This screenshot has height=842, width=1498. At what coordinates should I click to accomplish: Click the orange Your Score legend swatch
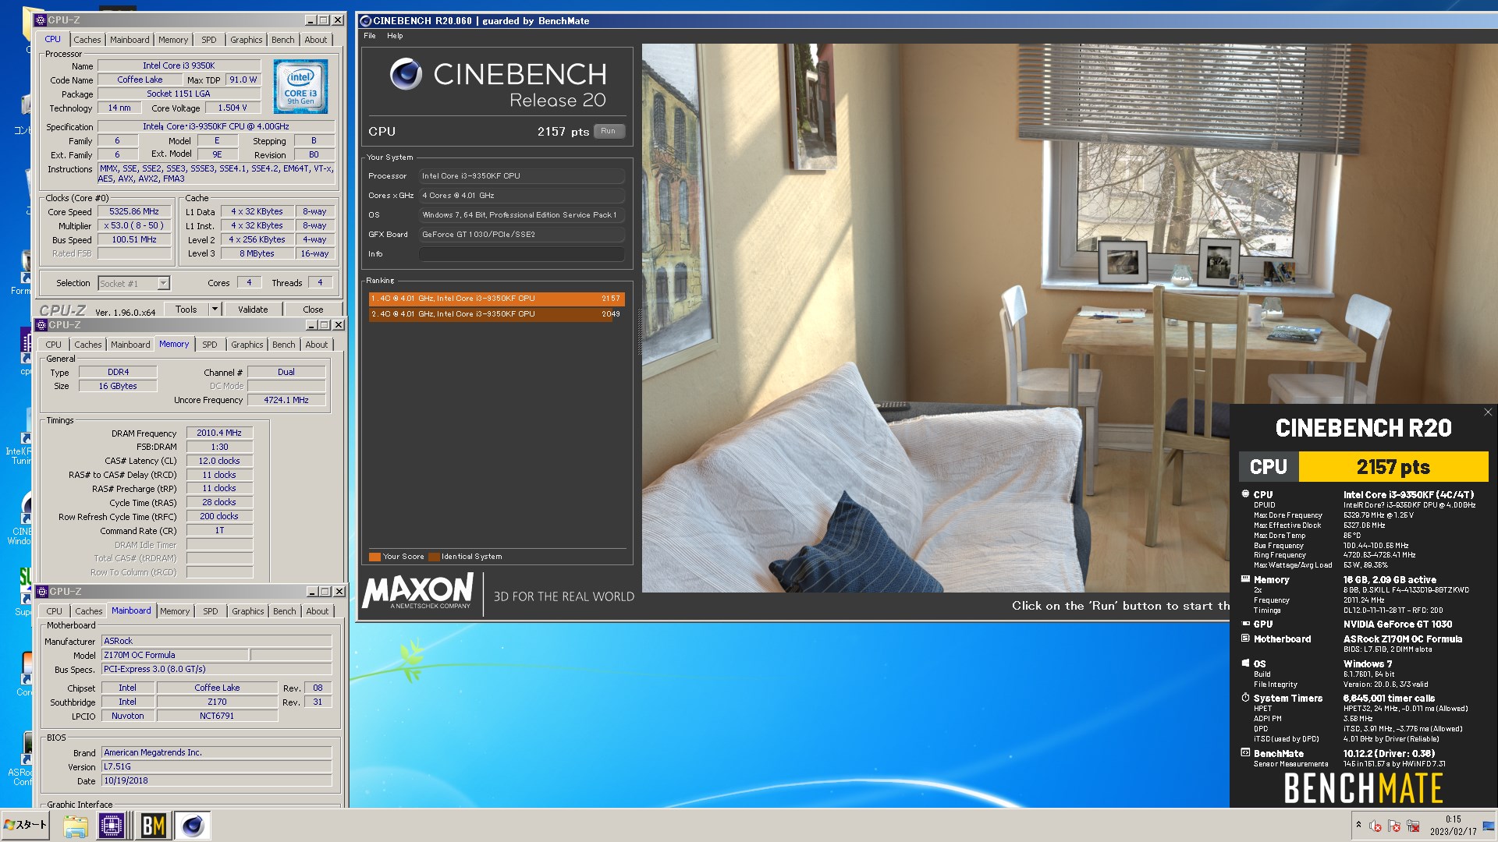click(x=374, y=557)
